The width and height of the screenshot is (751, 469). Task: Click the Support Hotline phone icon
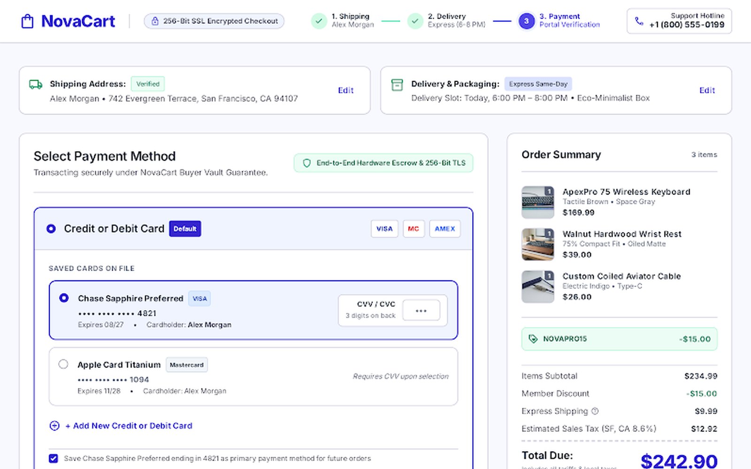tap(639, 21)
